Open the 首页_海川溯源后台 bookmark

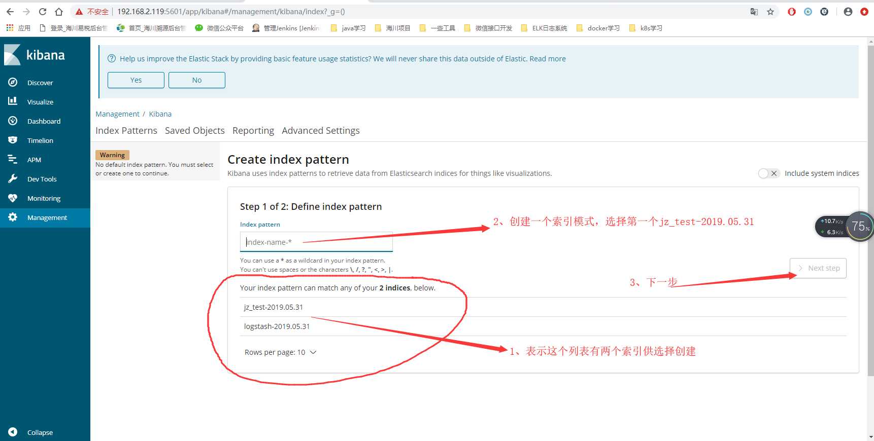tap(152, 28)
